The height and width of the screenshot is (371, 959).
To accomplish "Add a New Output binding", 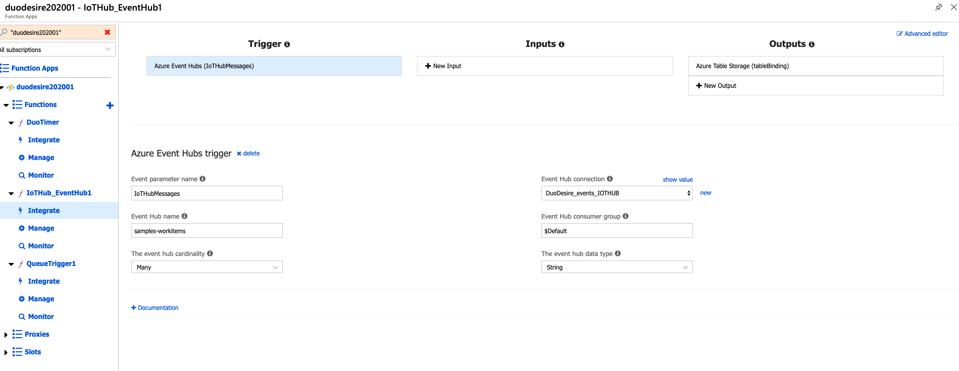I will click(716, 86).
